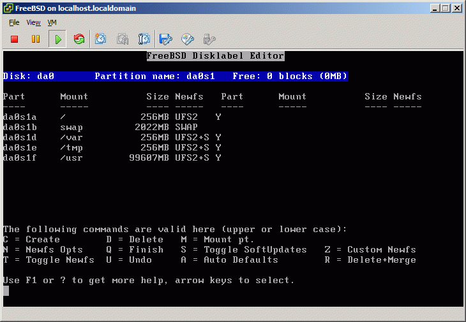The image size is (466, 322).
Task: Click the floppy drive connect icon
Action: 165,39
